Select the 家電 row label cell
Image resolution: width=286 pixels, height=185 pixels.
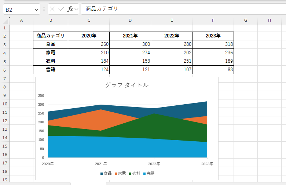click(x=51, y=53)
